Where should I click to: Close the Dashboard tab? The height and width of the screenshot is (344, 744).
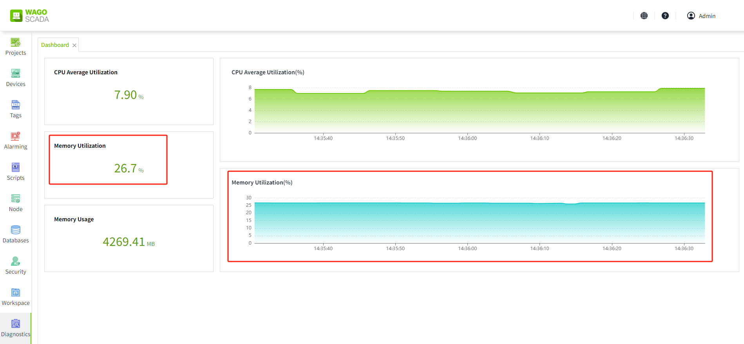74,45
